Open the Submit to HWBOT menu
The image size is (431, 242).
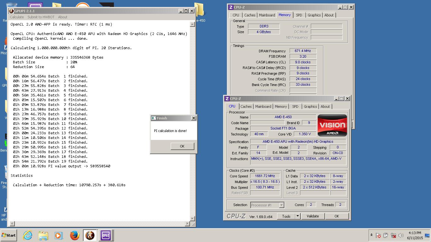click(x=41, y=17)
